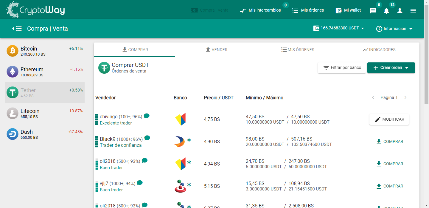Screen dimensions: 429x208
Task: Click Filtrar por banco button
Action: click(342, 68)
